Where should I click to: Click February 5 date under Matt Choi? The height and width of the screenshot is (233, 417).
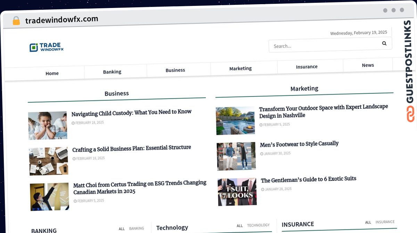click(x=89, y=201)
